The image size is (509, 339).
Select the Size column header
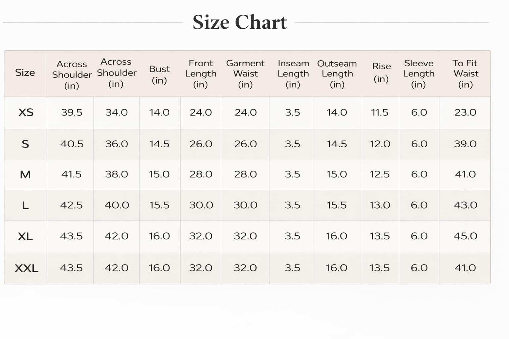point(25,73)
